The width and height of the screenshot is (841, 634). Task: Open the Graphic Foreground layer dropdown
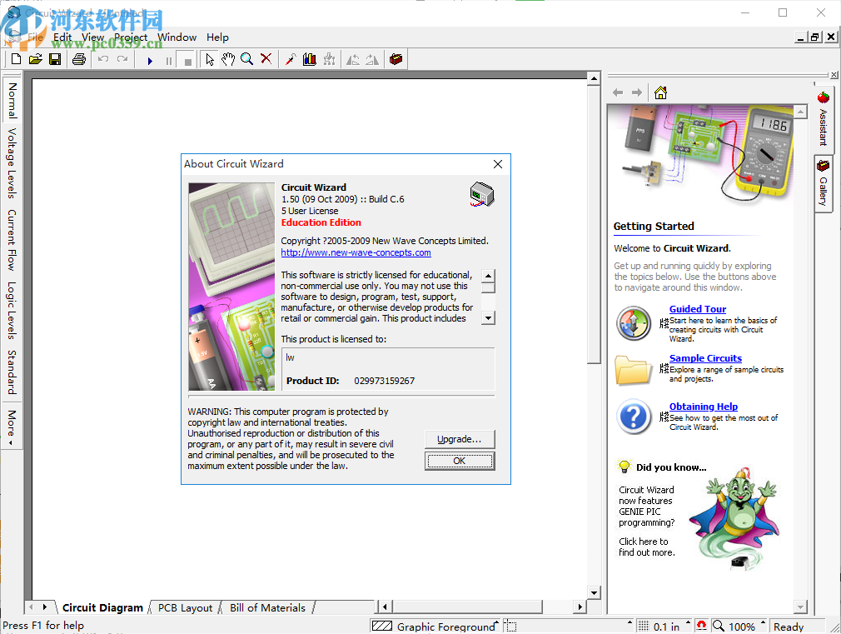435,627
